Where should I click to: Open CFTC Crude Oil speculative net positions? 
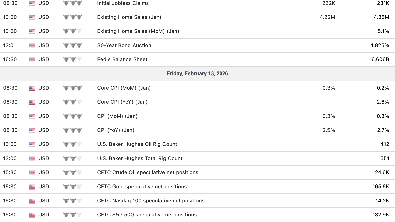click(x=148, y=172)
